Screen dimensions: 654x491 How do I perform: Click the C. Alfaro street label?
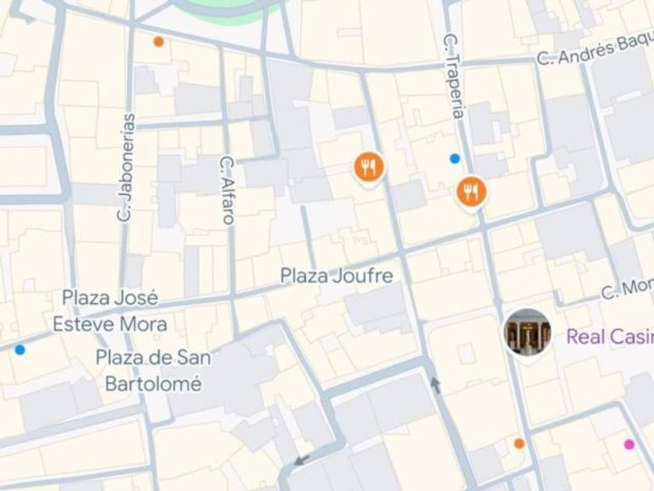pyautogui.click(x=227, y=191)
